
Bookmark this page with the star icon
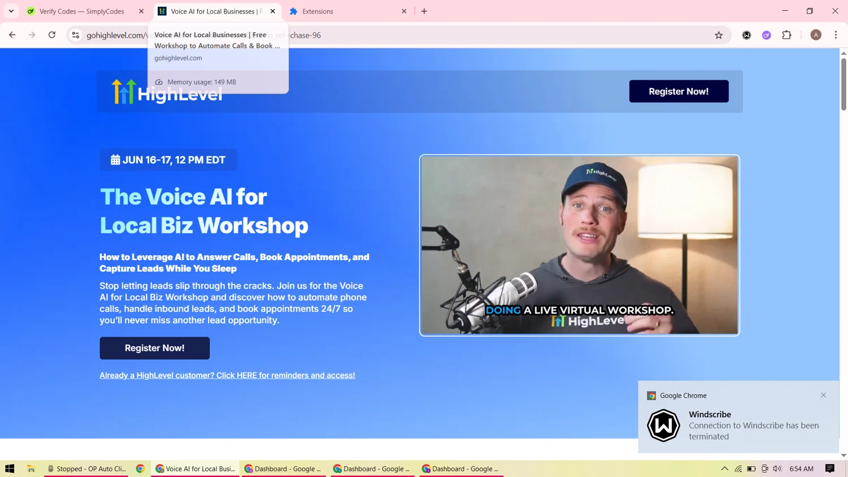[x=719, y=35]
